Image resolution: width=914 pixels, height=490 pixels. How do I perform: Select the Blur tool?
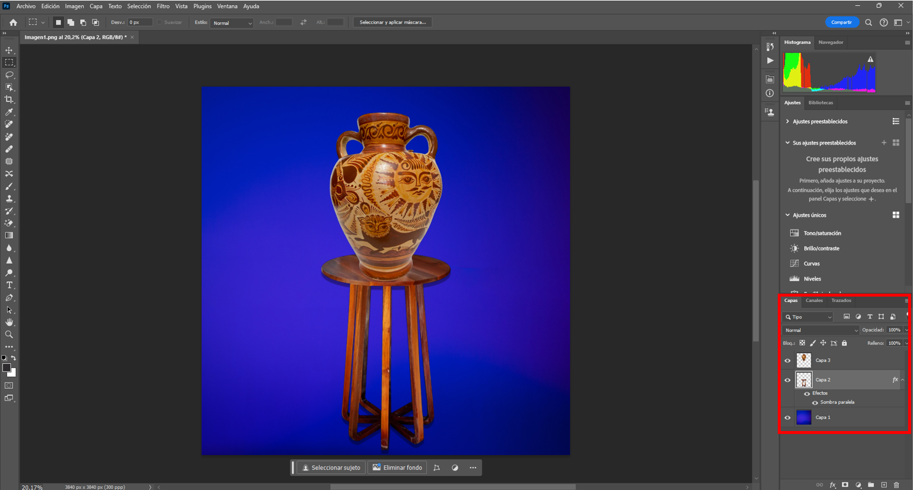coord(9,248)
